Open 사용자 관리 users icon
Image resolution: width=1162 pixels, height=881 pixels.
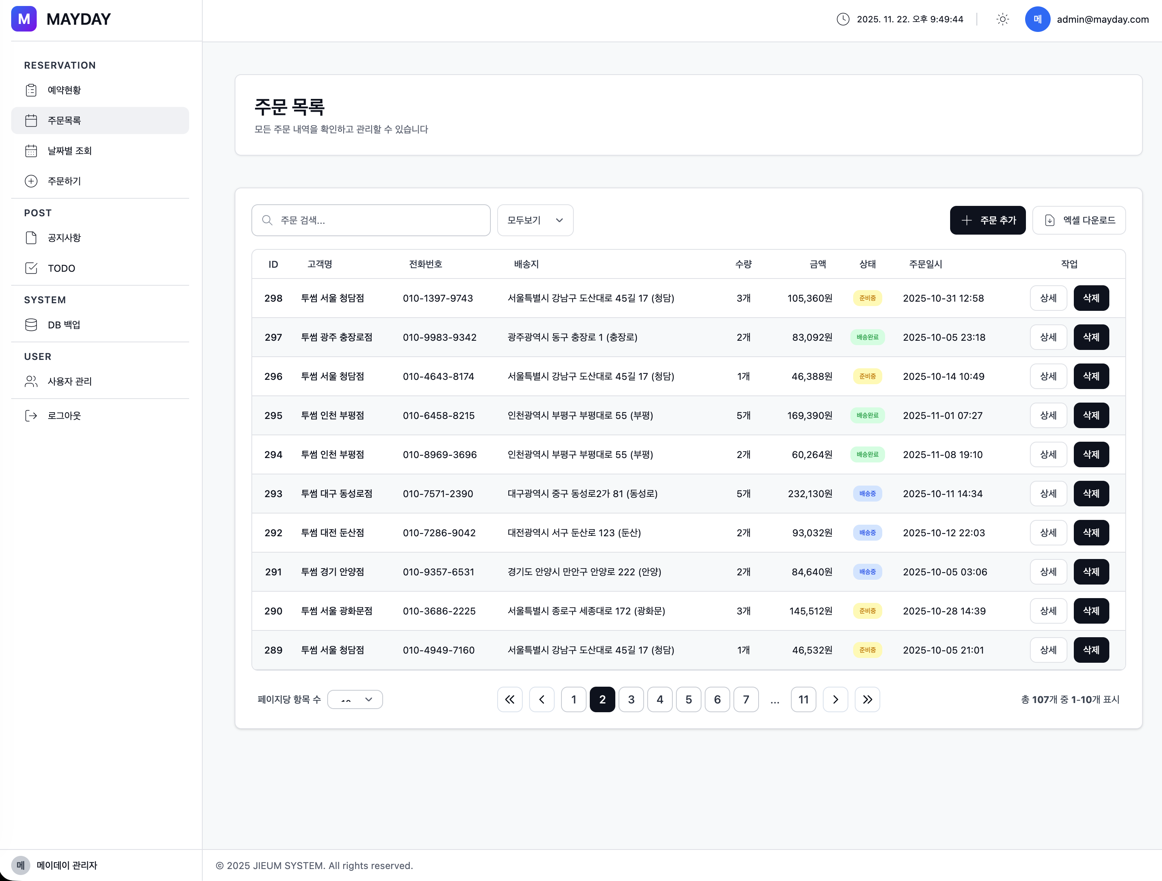31,381
